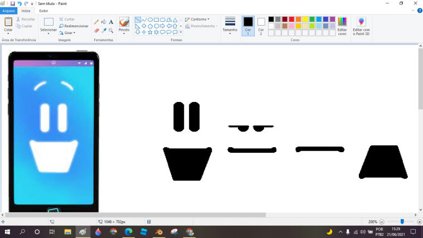
Task: Pick the yellow color swatch
Action: (305, 19)
